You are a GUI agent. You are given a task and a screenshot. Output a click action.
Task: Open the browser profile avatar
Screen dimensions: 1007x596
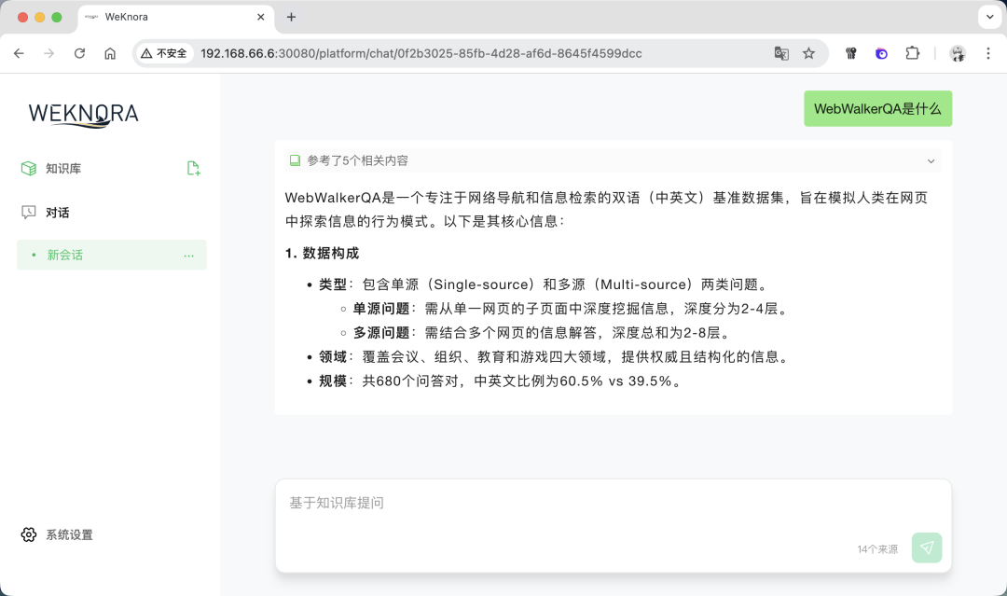pyautogui.click(x=958, y=53)
